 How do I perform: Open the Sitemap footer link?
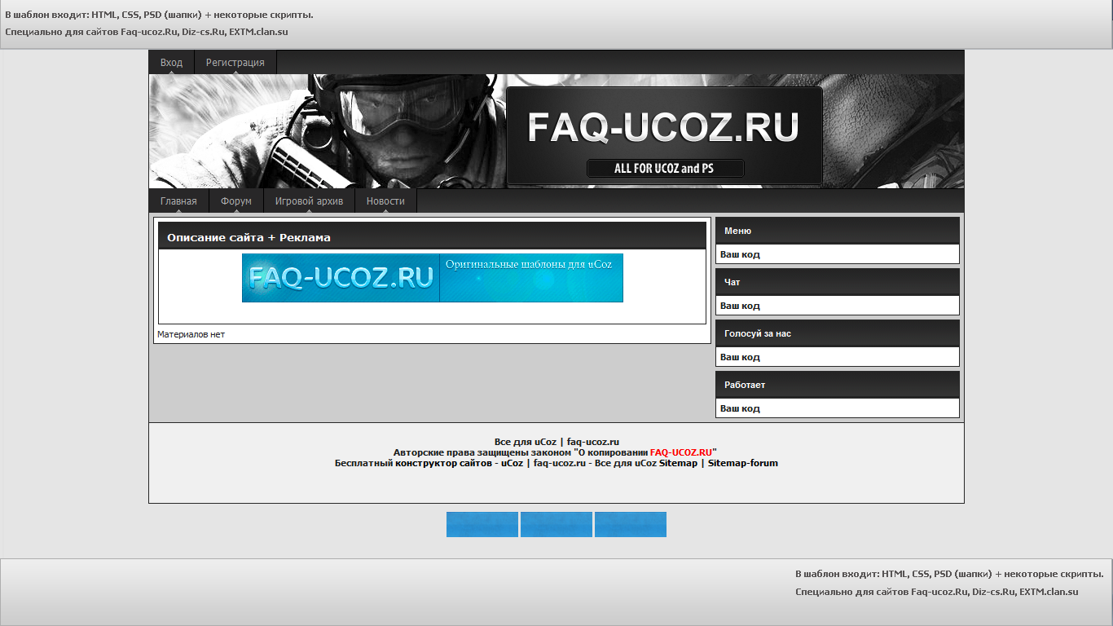point(678,463)
